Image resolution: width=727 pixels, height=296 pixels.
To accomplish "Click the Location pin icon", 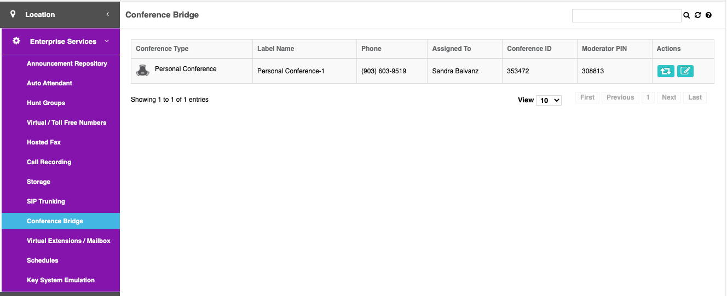I will (x=13, y=14).
